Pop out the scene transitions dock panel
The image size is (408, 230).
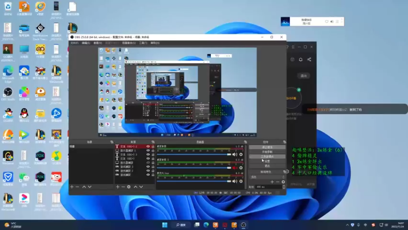285,172
